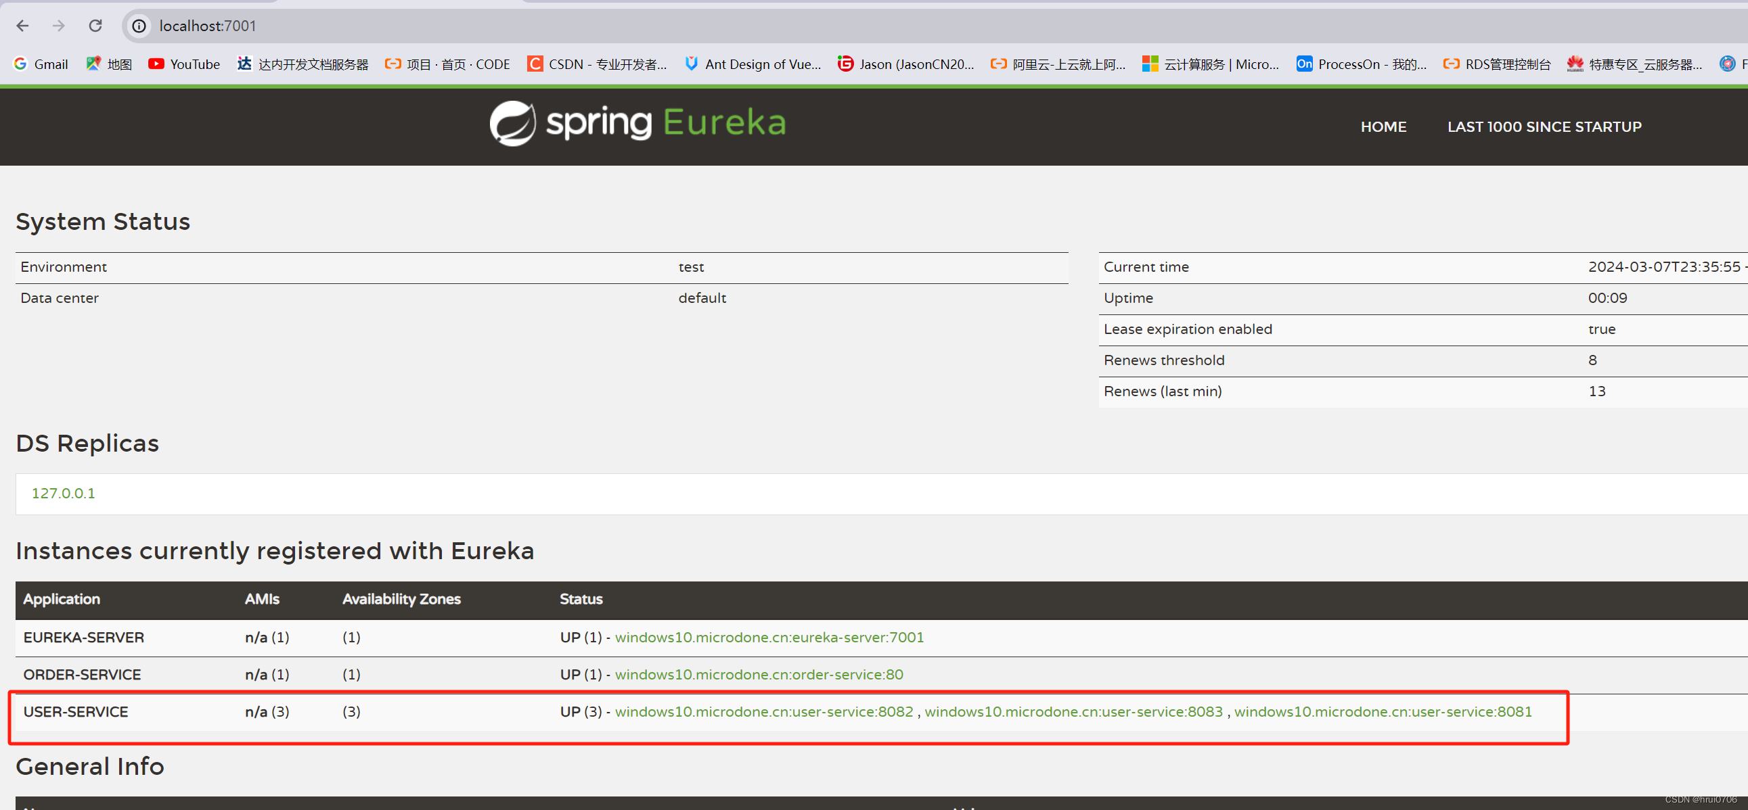Select the ORDER-SERVICE application cell
The image size is (1748, 810).
tap(82, 674)
